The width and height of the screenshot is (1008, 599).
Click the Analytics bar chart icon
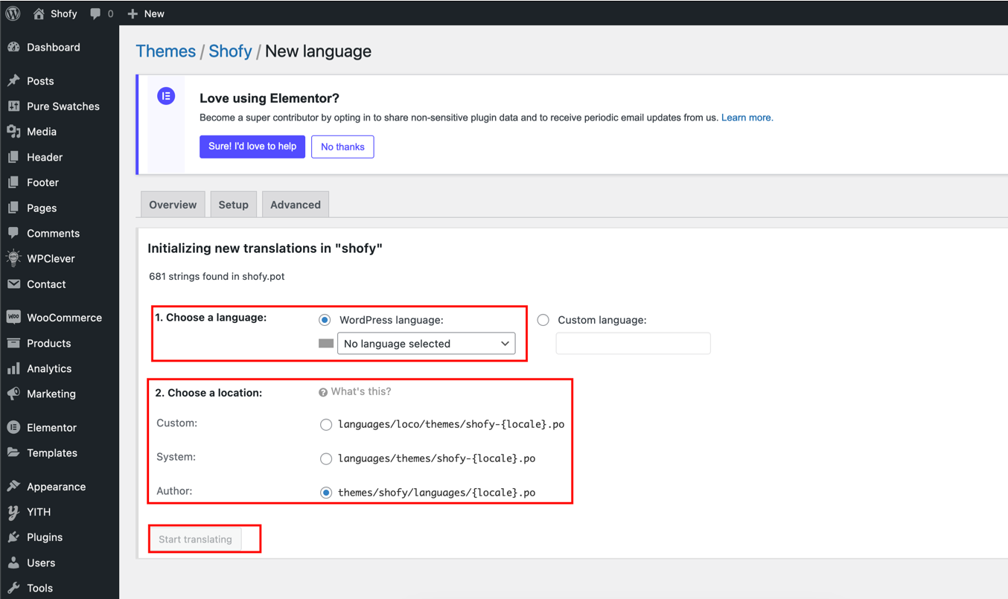pyautogui.click(x=13, y=368)
